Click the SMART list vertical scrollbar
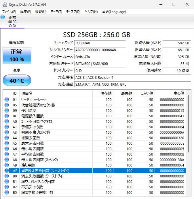The width and height of the screenshot is (194, 199). 189,124
